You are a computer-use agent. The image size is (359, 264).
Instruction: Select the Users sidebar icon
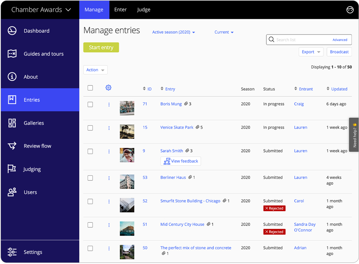[x=12, y=192]
